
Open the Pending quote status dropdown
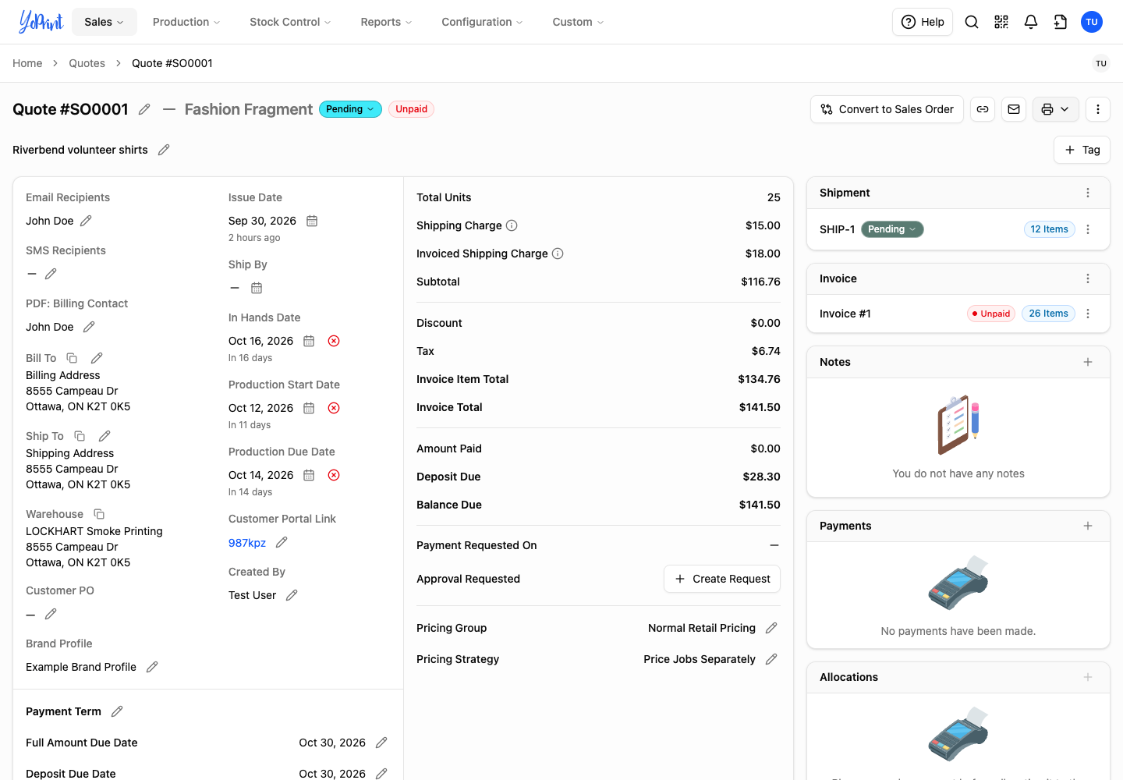[x=350, y=109]
